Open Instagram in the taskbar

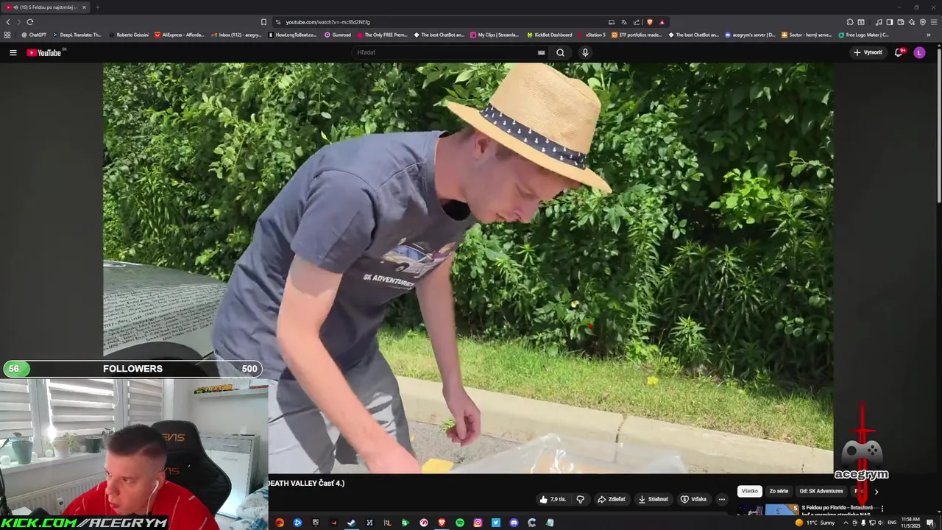click(478, 523)
